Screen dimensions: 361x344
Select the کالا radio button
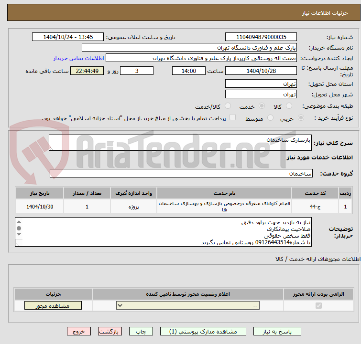[289, 106]
